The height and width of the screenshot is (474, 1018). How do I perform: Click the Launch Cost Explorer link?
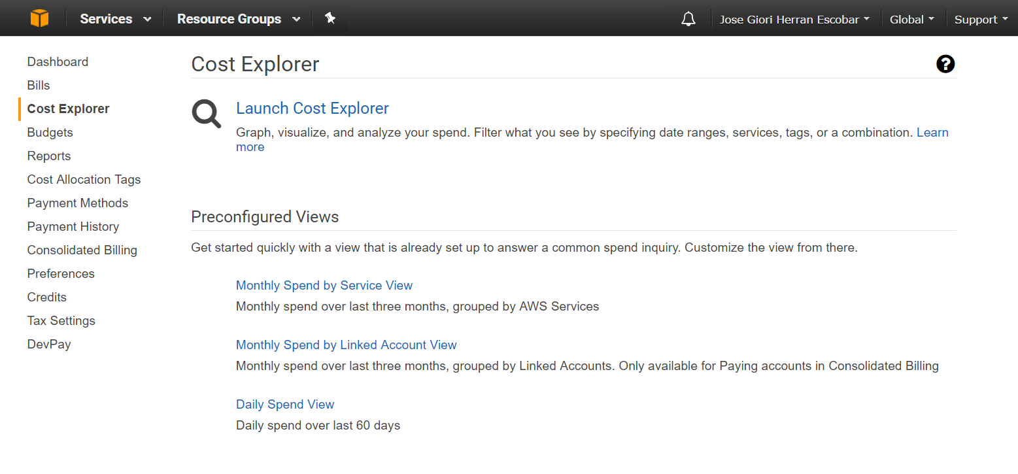pos(313,109)
